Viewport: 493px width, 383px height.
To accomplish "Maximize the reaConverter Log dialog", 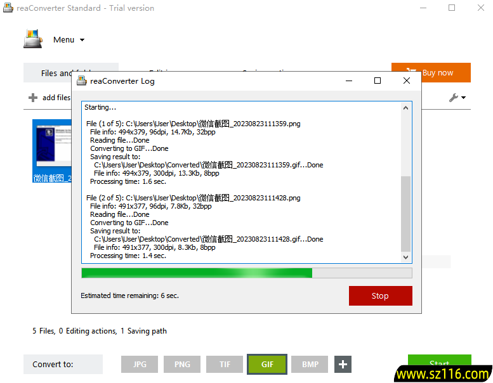I will [x=378, y=81].
